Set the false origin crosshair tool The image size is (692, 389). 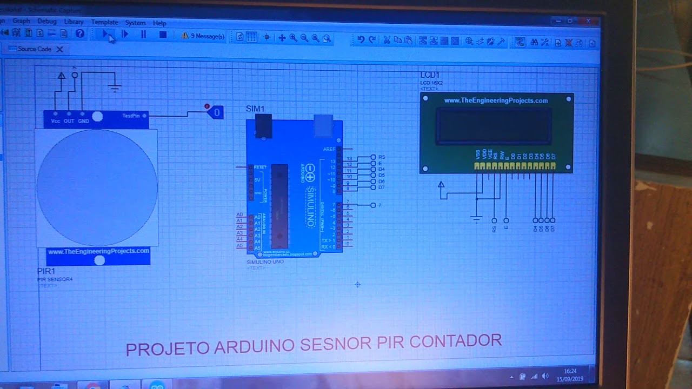coord(266,37)
